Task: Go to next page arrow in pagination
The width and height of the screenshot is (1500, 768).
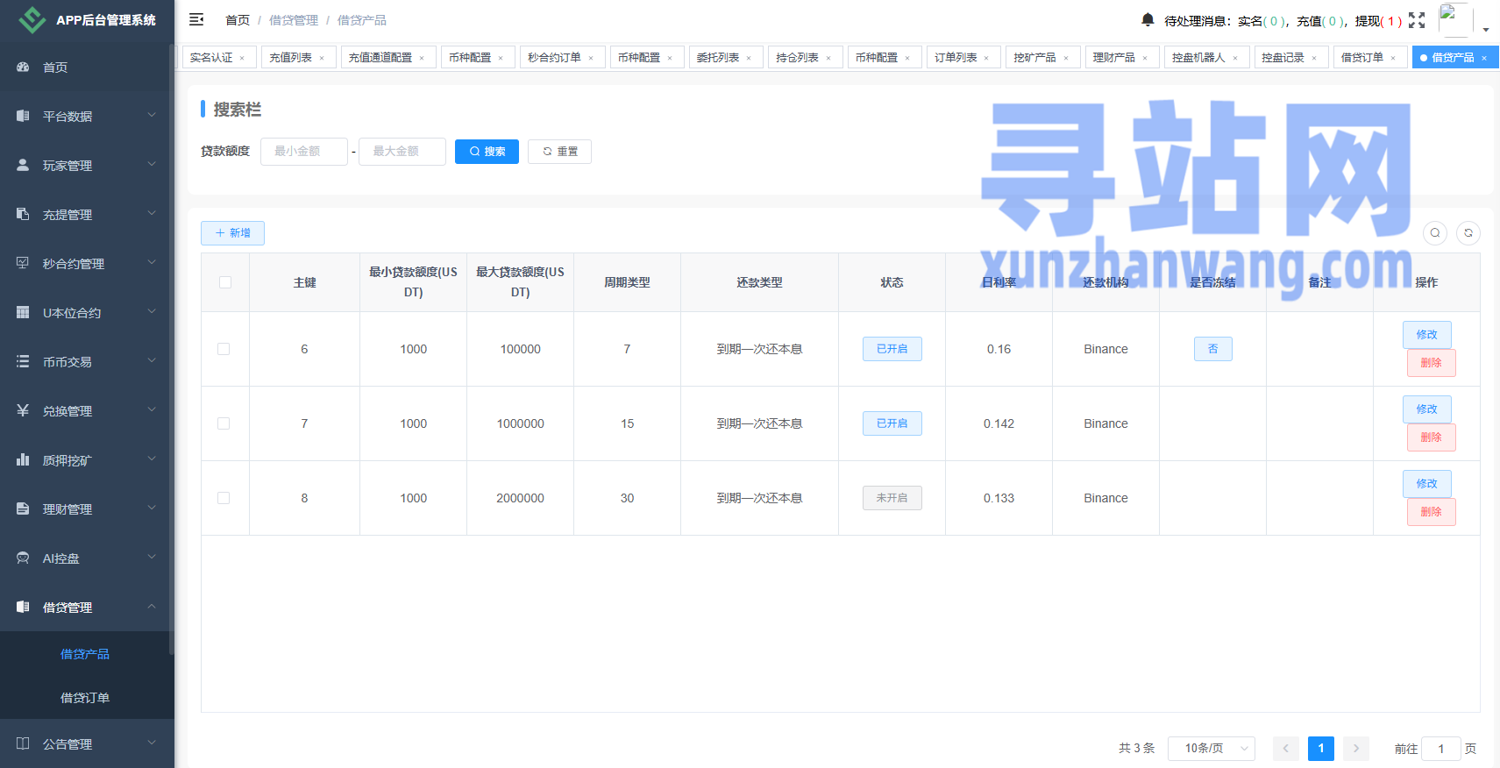Action: click(x=1355, y=748)
